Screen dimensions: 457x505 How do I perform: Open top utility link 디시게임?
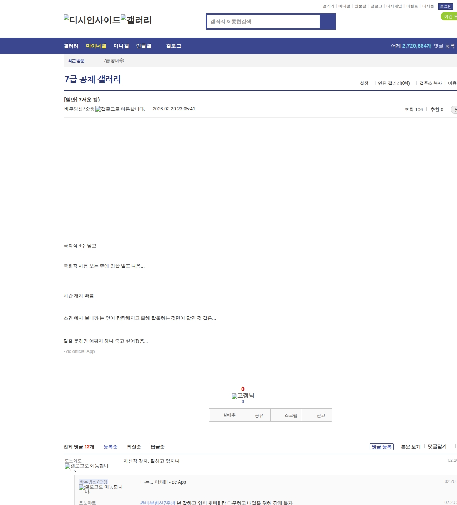[394, 6]
